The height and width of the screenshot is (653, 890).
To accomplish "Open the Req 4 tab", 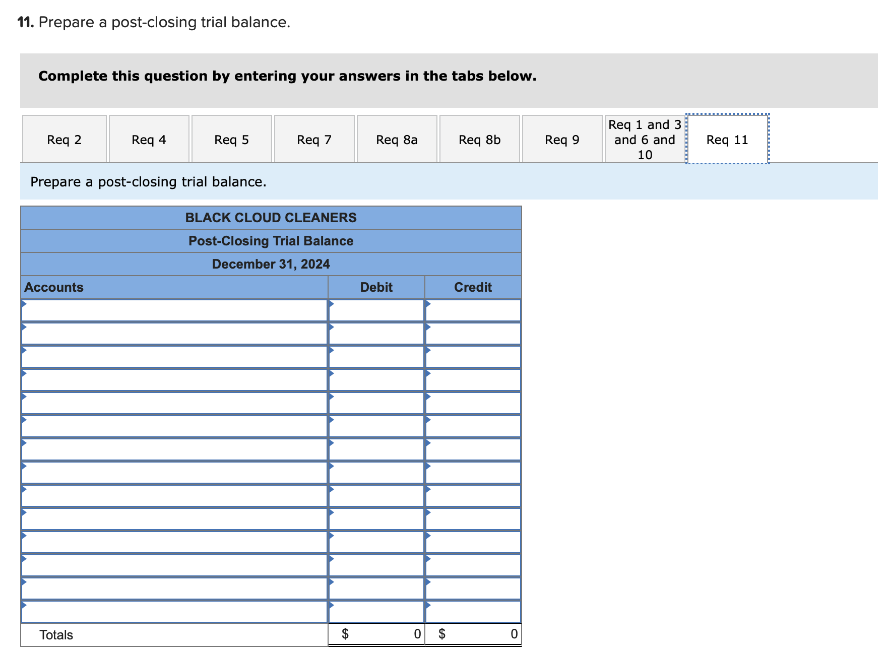I will 149,139.
